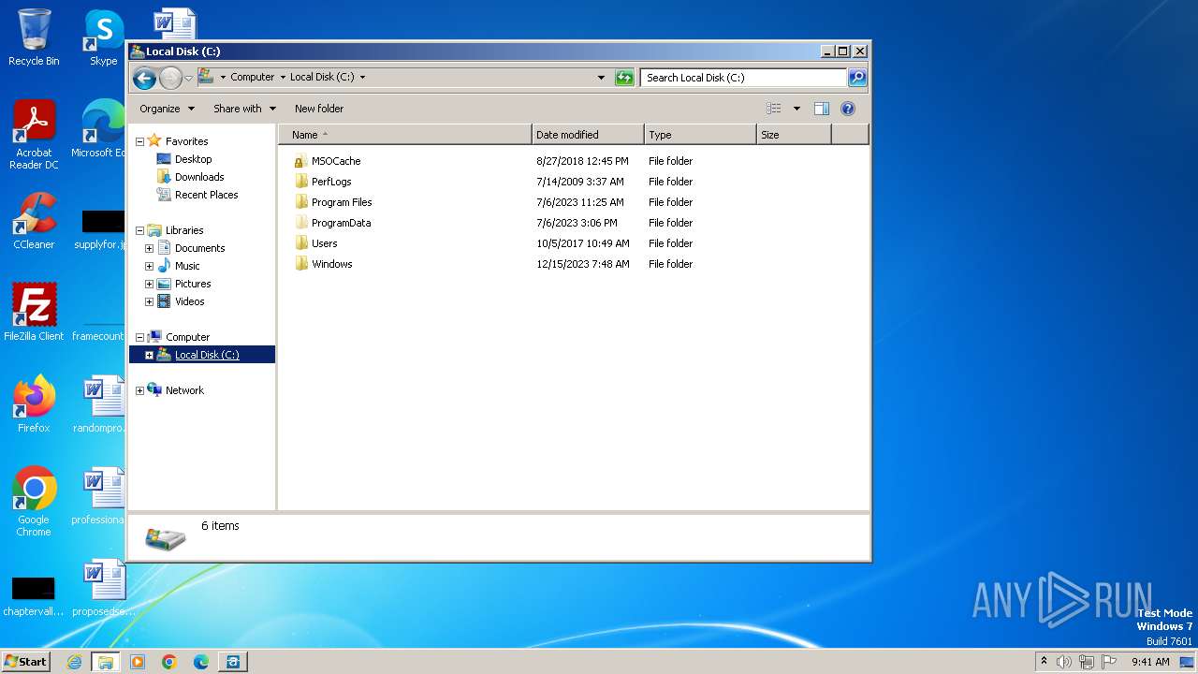This screenshot has height=674, width=1198.
Task: Click Local Disk (C:) breadcrumb segment
Action: [x=322, y=78]
